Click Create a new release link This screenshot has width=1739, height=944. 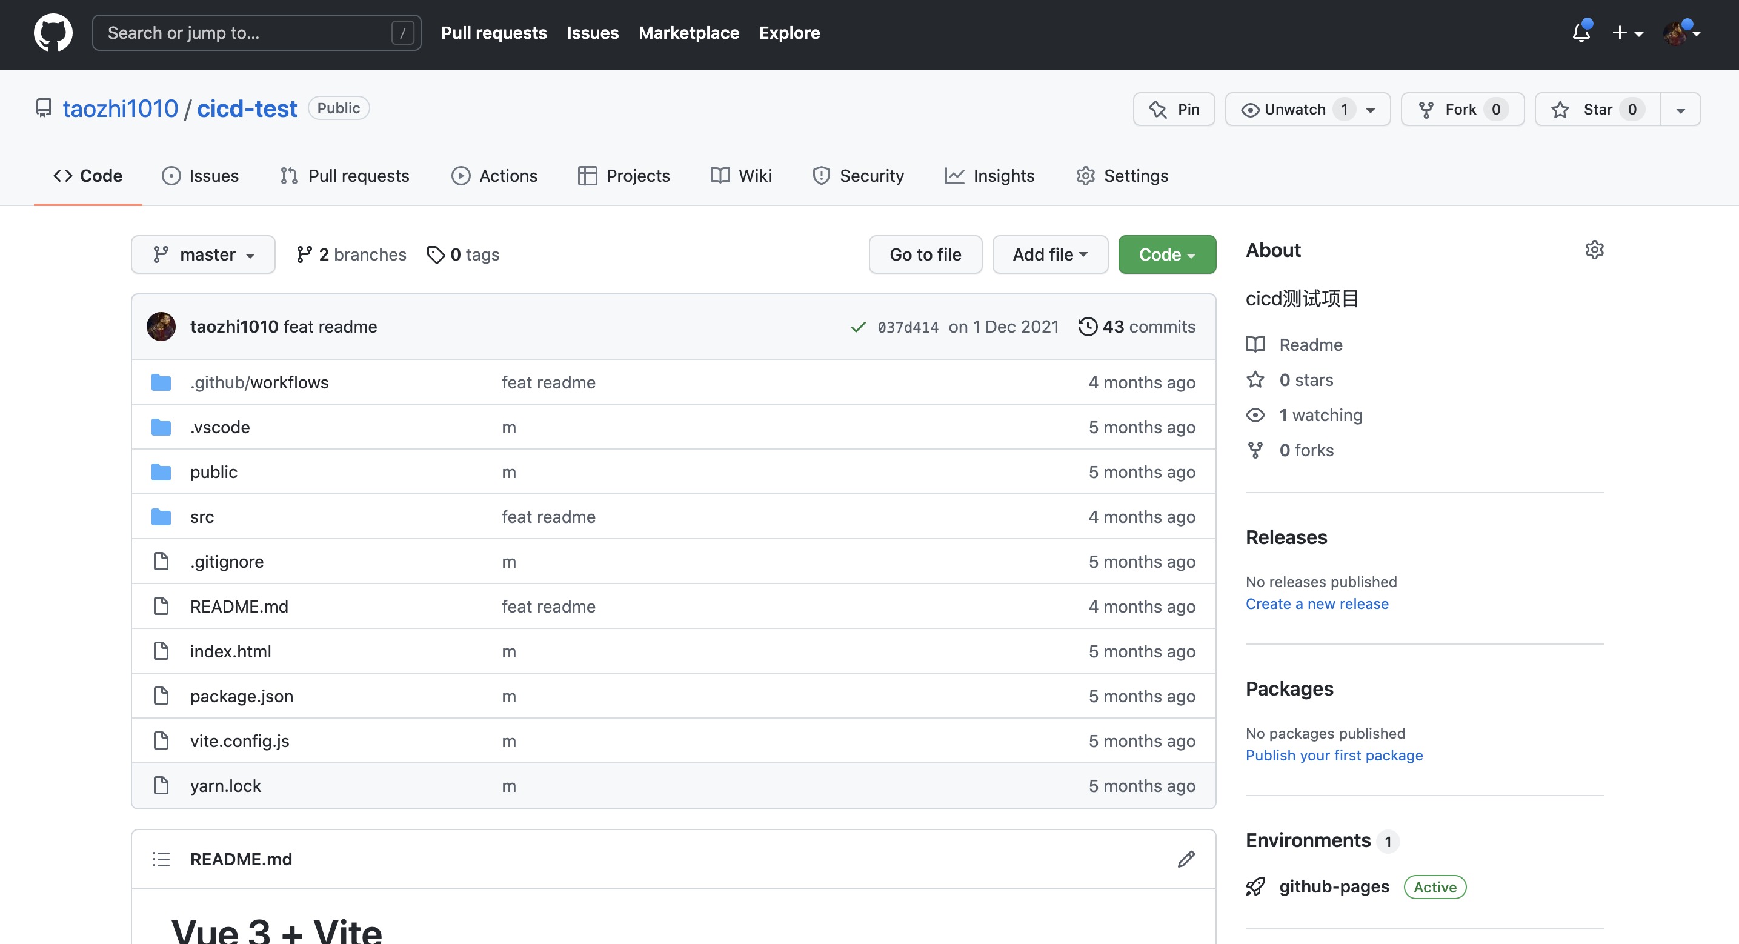point(1317,603)
